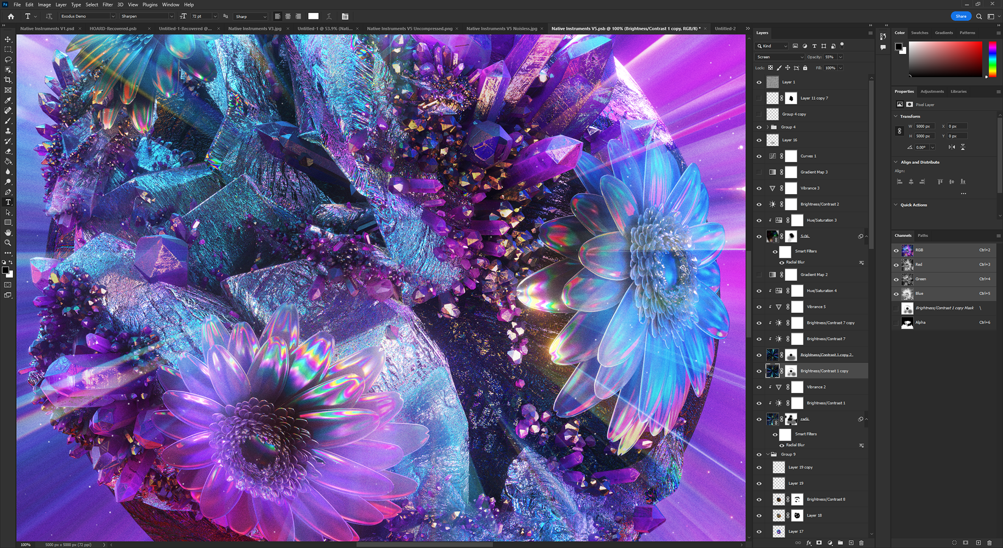Viewport: 1003px width, 548px height.
Task: Load channel as selection dotted circle icon
Action: coord(954,543)
